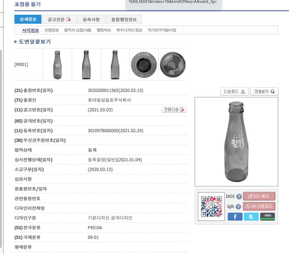Select the third bottle view thumbnail
This screenshot has height=254, width=289.
[115, 64]
